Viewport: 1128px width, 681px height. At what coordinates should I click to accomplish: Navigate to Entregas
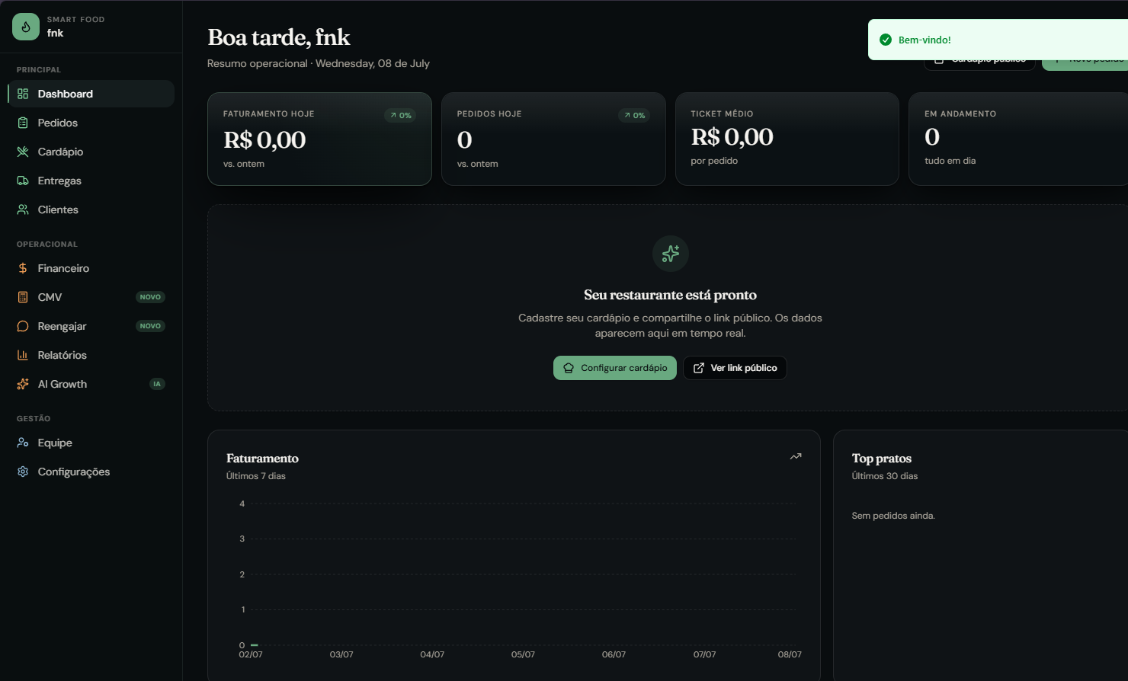tap(91, 181)
